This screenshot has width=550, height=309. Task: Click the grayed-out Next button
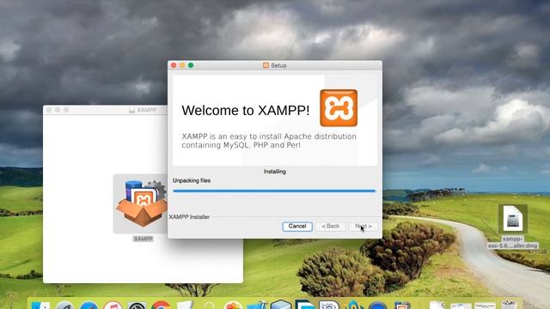(x=363, y=227)
